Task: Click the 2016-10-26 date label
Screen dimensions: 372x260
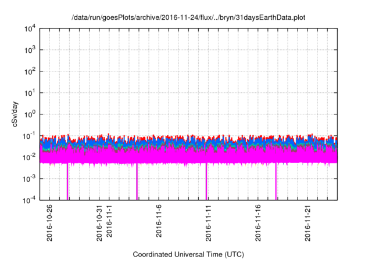Action: pos(49,223)
